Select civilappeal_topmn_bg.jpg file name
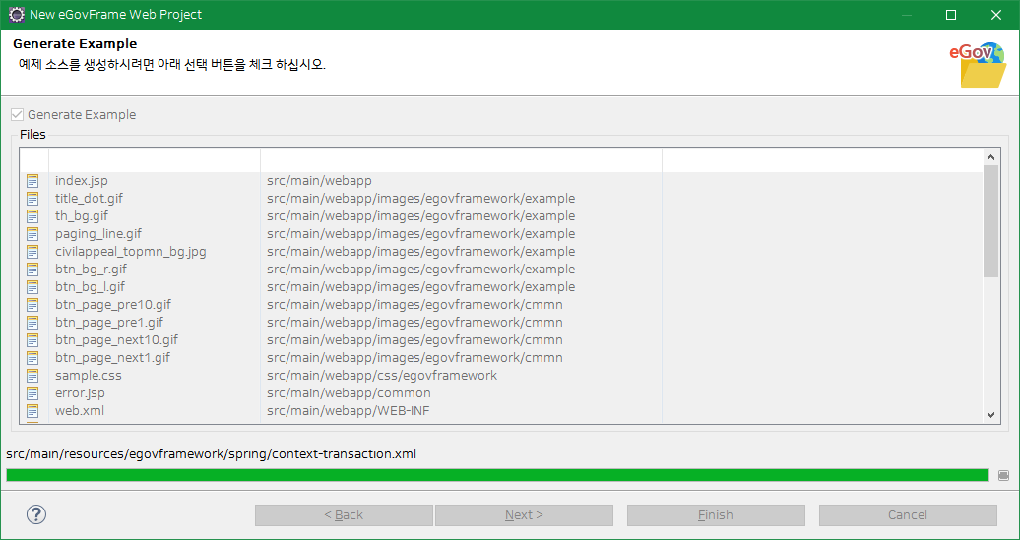 tap(131, 252)
